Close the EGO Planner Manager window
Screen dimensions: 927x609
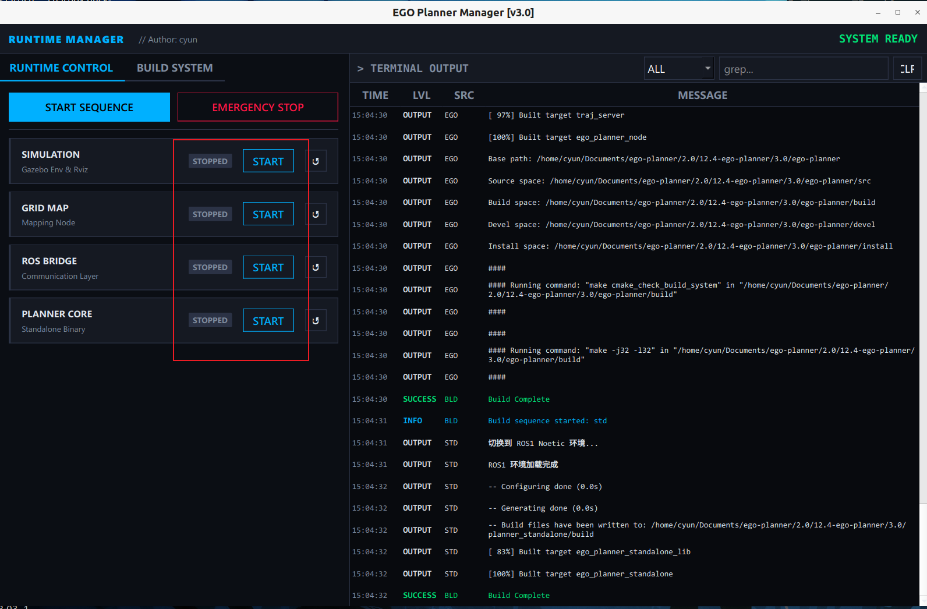918,12
